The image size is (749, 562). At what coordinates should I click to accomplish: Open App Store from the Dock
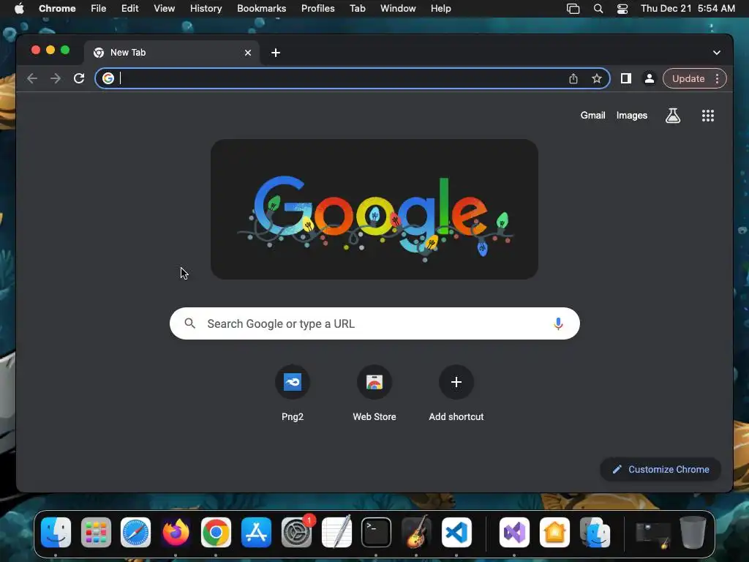(256, 533)
